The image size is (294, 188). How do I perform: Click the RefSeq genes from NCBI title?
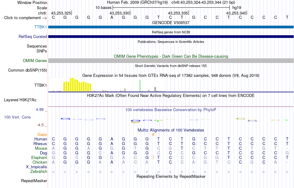(x=171, y=32)
